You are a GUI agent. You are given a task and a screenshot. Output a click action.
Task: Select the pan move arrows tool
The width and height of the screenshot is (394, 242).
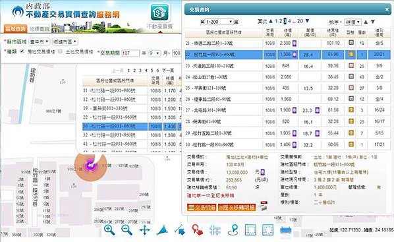pyautogui.click(x=145, y=230)
